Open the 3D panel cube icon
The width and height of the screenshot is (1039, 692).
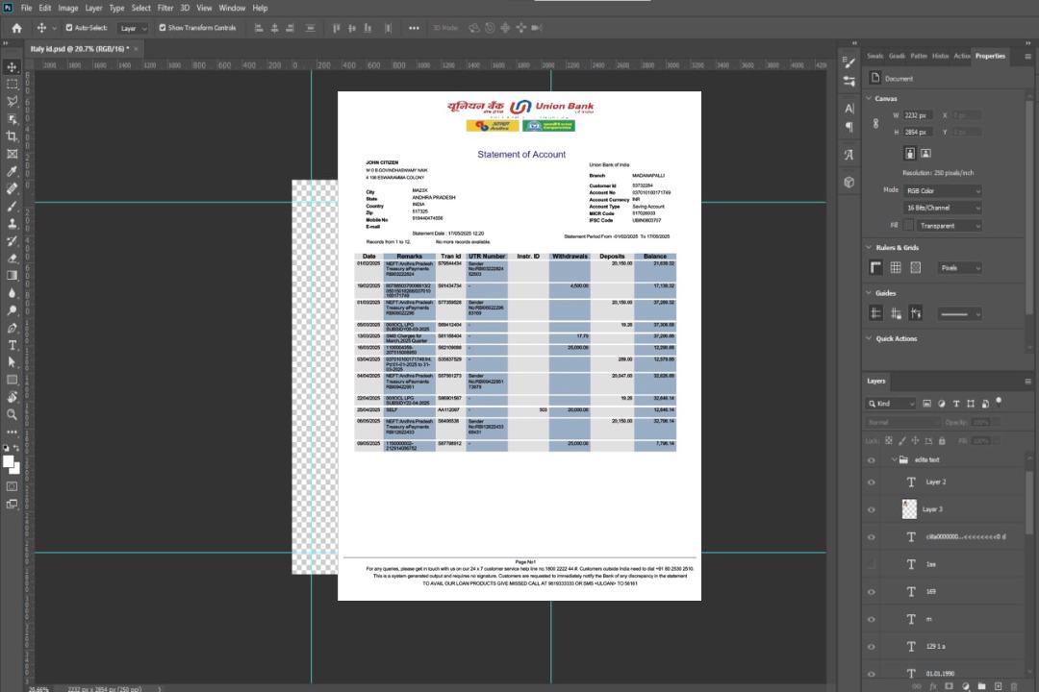[849, 182]
